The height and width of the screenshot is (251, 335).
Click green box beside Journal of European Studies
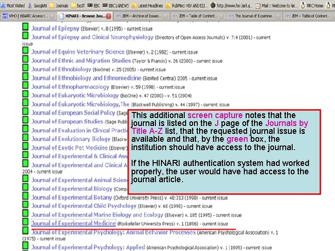tap(26, 120)
